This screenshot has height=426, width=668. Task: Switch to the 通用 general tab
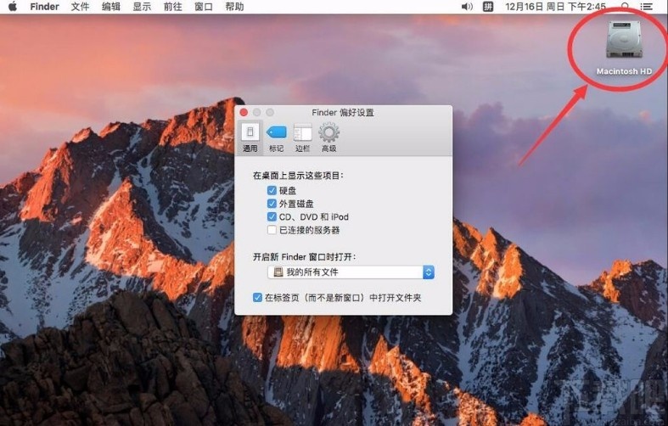pos(250,137)
